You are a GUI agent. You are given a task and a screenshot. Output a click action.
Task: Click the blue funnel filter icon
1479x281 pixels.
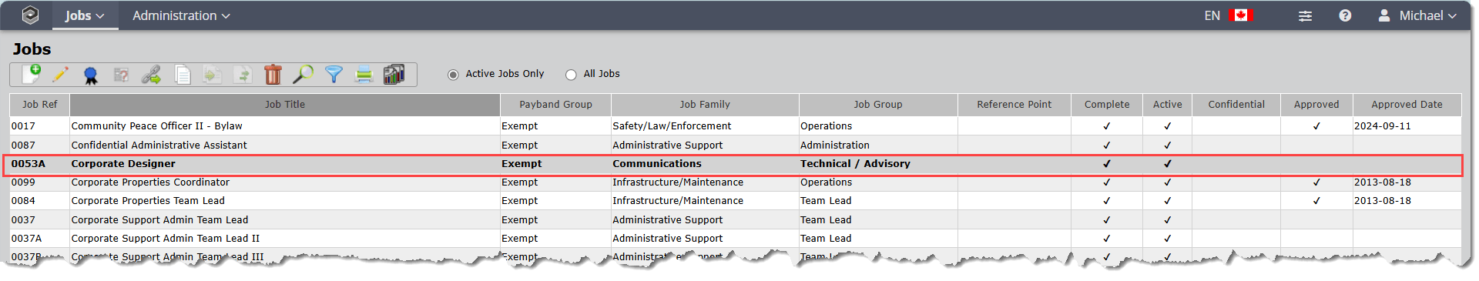point(334,75)
